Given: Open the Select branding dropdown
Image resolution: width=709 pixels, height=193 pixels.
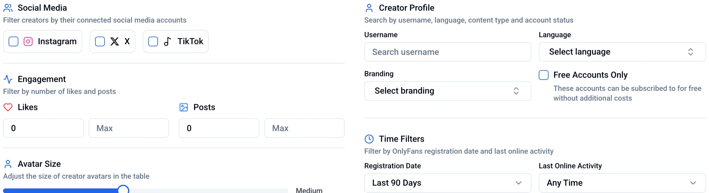Looking at the screenshot, I should coord(447,91).
